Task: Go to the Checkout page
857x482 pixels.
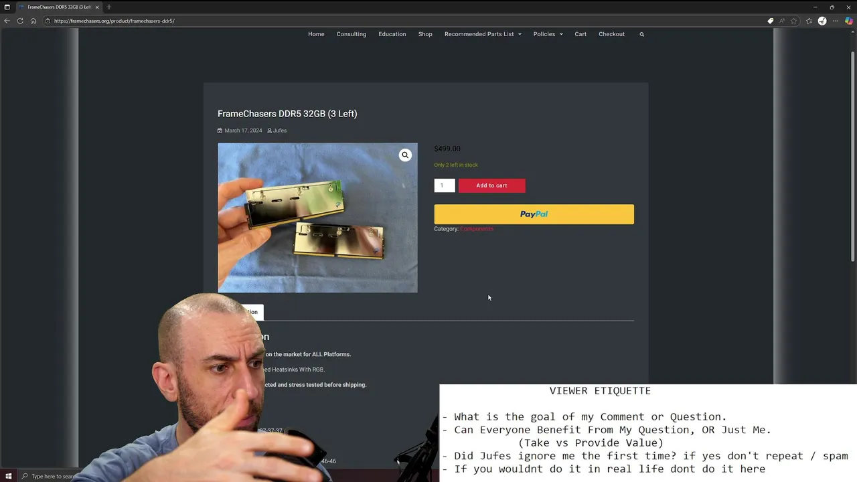Action: [x=612, y=34]
